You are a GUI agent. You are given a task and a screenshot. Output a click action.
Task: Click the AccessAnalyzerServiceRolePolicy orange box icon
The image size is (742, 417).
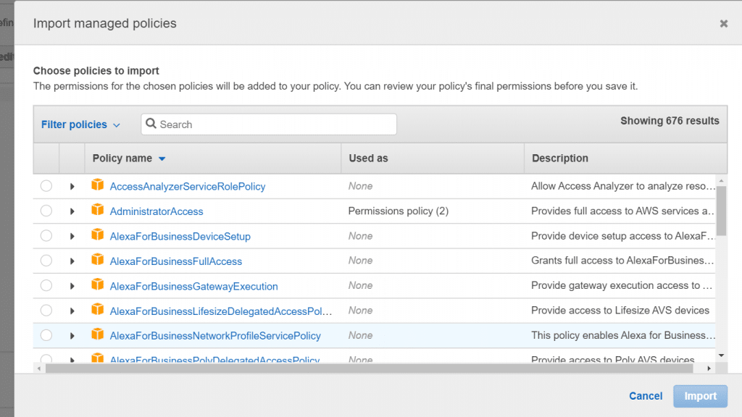98,185
